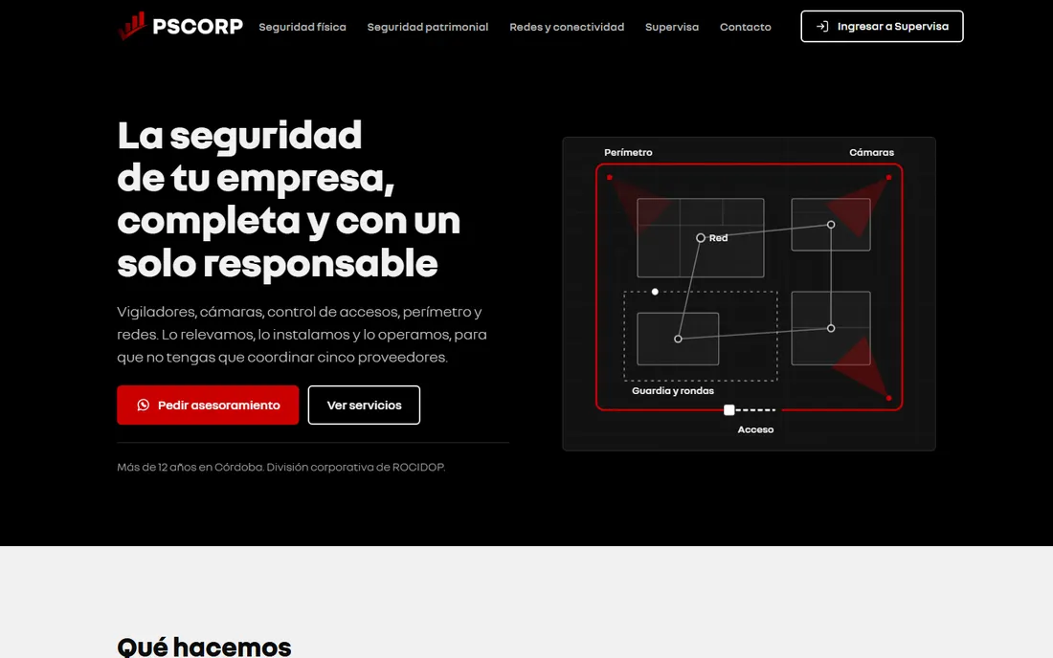Click 'Más de 12 años en Córdoba' text
Image resolution: width=1053 pixels, height=658 pixels.
190,467
